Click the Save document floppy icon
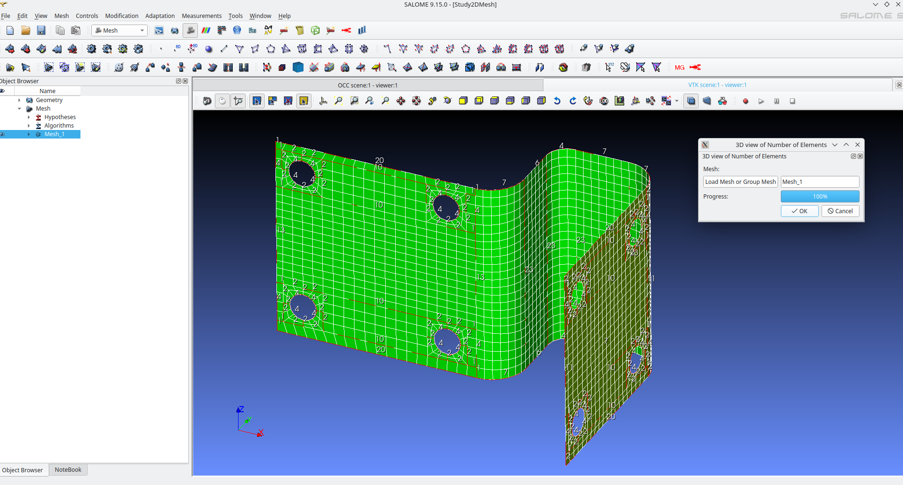The height and width of the screenshot is (485, 903). click(41, 30)
